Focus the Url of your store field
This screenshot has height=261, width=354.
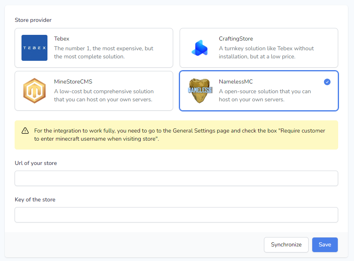click(176, 178)
